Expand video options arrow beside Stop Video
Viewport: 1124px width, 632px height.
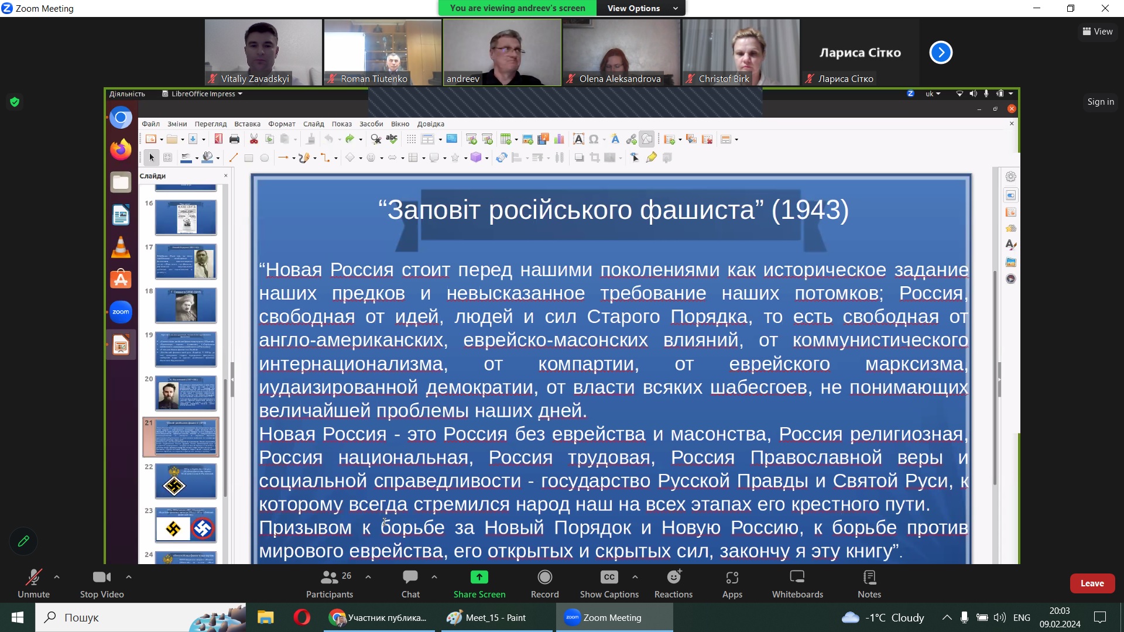(x=129, y=577)
